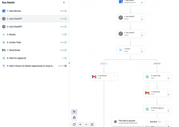Viewport: 179px width, 127px height.
Task: Click the Todos logo on 8. Wait for Approval node
Action: coord(147,109)
